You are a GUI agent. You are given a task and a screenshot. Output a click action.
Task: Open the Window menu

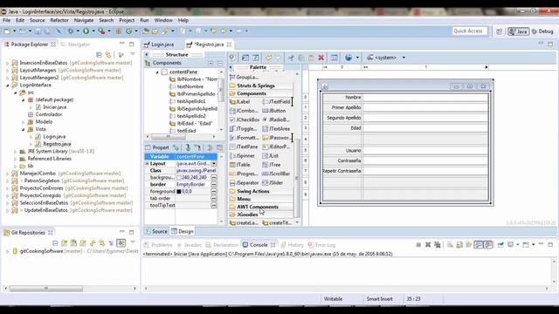[163, 21]
